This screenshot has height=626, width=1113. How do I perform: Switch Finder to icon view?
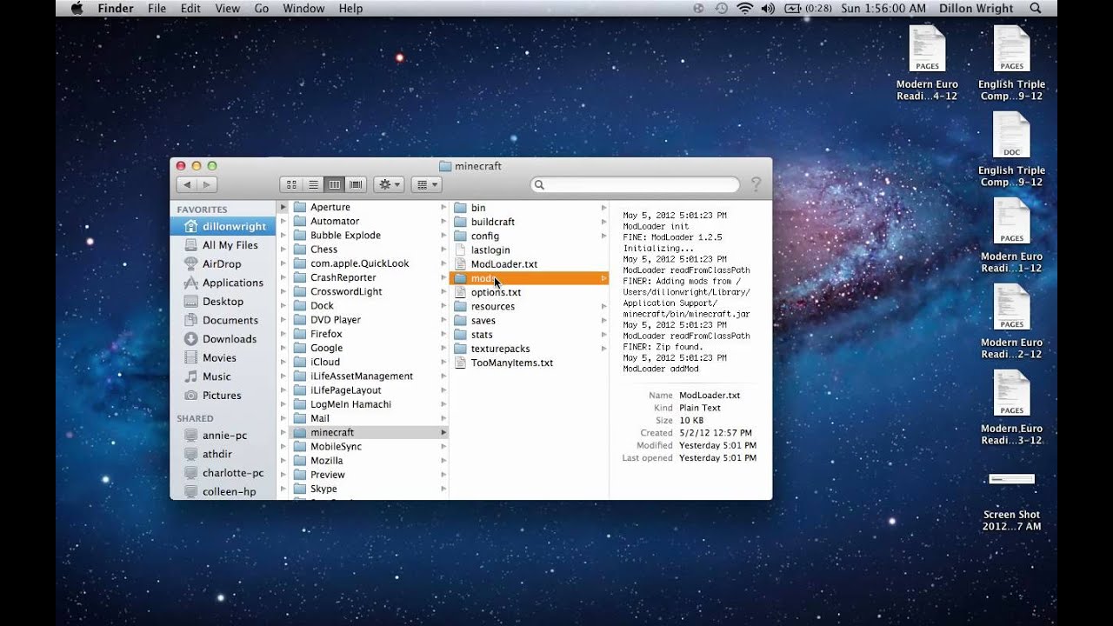coord(291,184)
